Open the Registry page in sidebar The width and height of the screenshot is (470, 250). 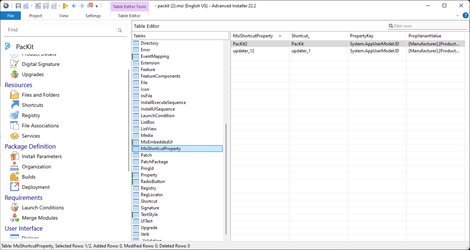click(x=31, y=115)
